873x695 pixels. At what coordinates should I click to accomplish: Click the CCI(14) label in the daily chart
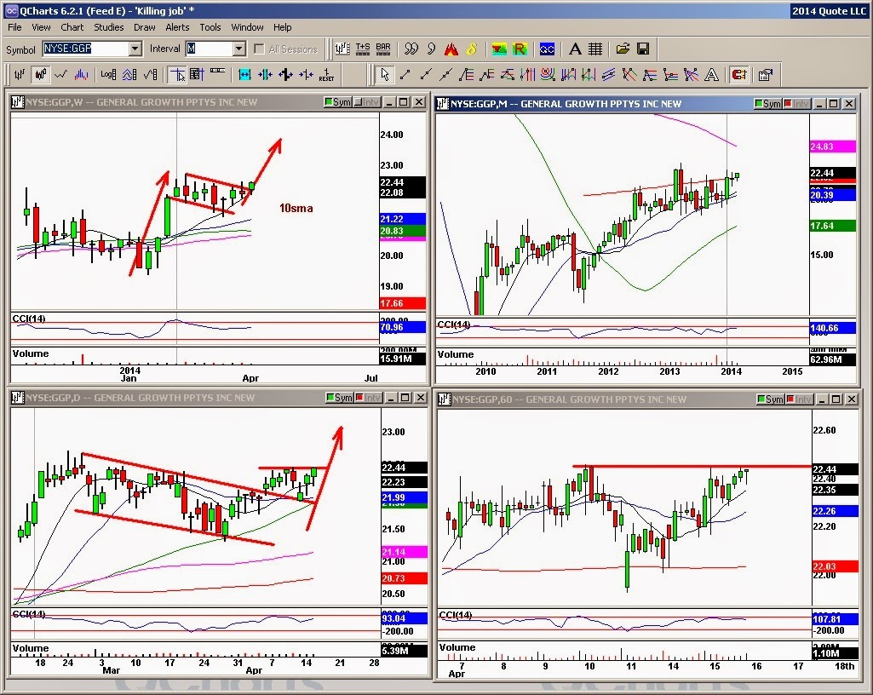[x=28, y=614]
